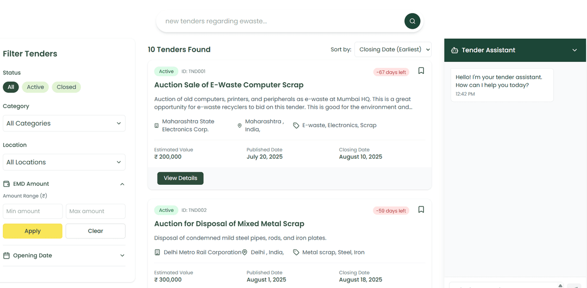The width and height of the screenshot is (587, 288).
Task: Filter tenders by Active status
Action: pos(35,87)
